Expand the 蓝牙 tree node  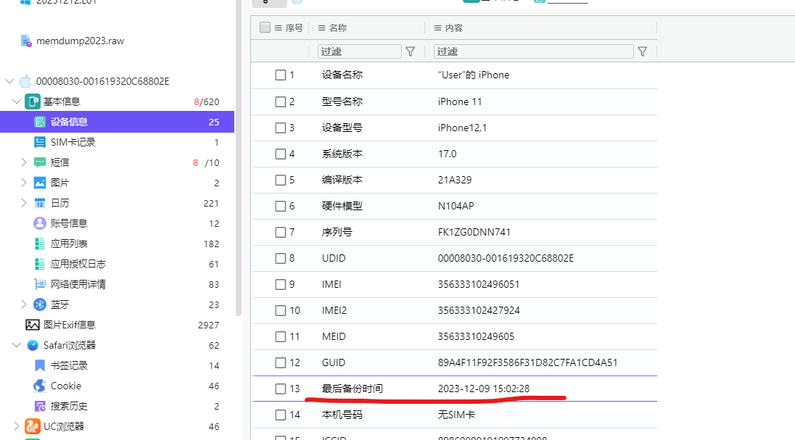pyautogui.click(x=23, y=304)
